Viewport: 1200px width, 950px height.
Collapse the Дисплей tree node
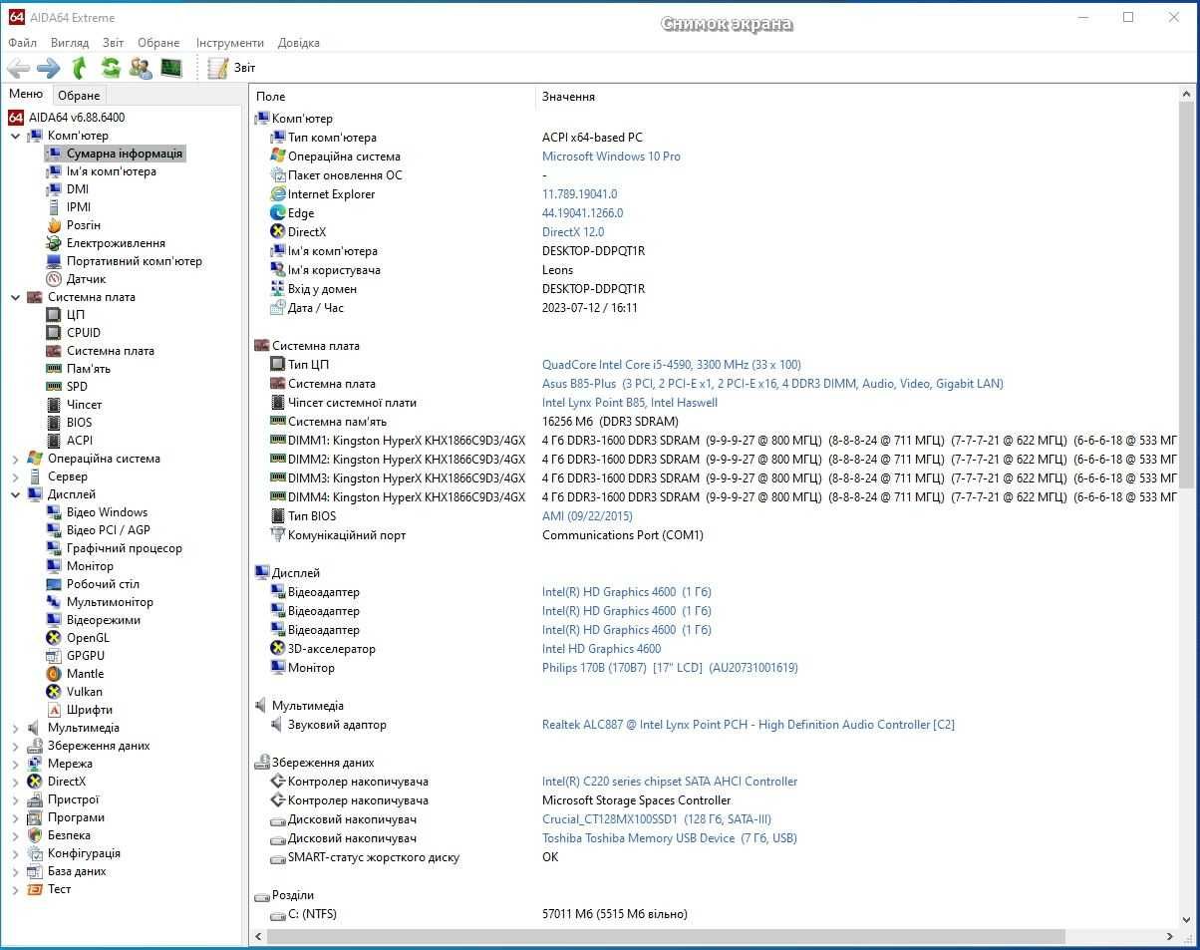[15, 494]
